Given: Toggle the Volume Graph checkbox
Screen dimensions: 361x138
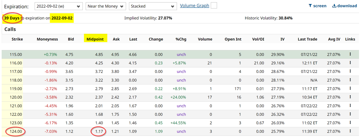Looking at the screenshot, I should tap(214, 6).
